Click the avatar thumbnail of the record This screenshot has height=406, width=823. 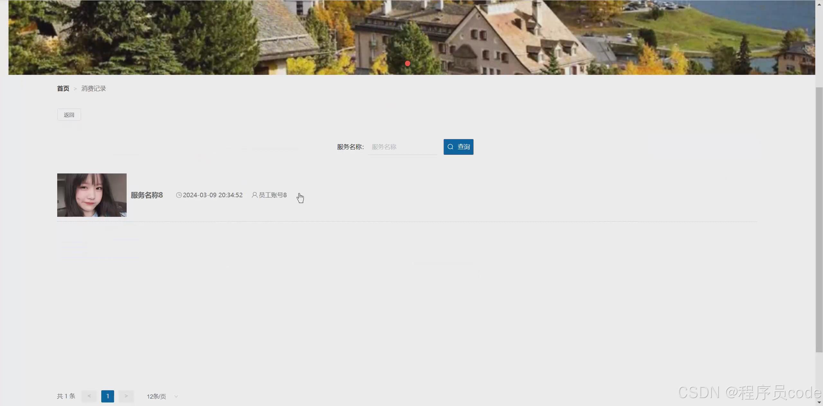click(92, 195)
